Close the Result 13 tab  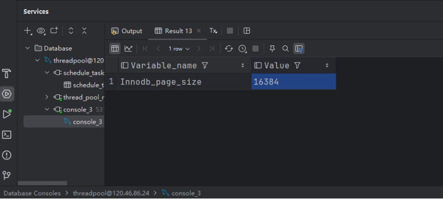[x=199, y=31]
